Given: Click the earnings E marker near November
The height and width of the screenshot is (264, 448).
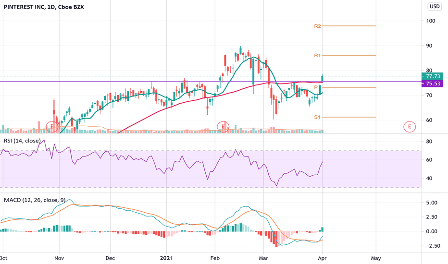Looking at the screenshot, I should (x=52, y=126).
